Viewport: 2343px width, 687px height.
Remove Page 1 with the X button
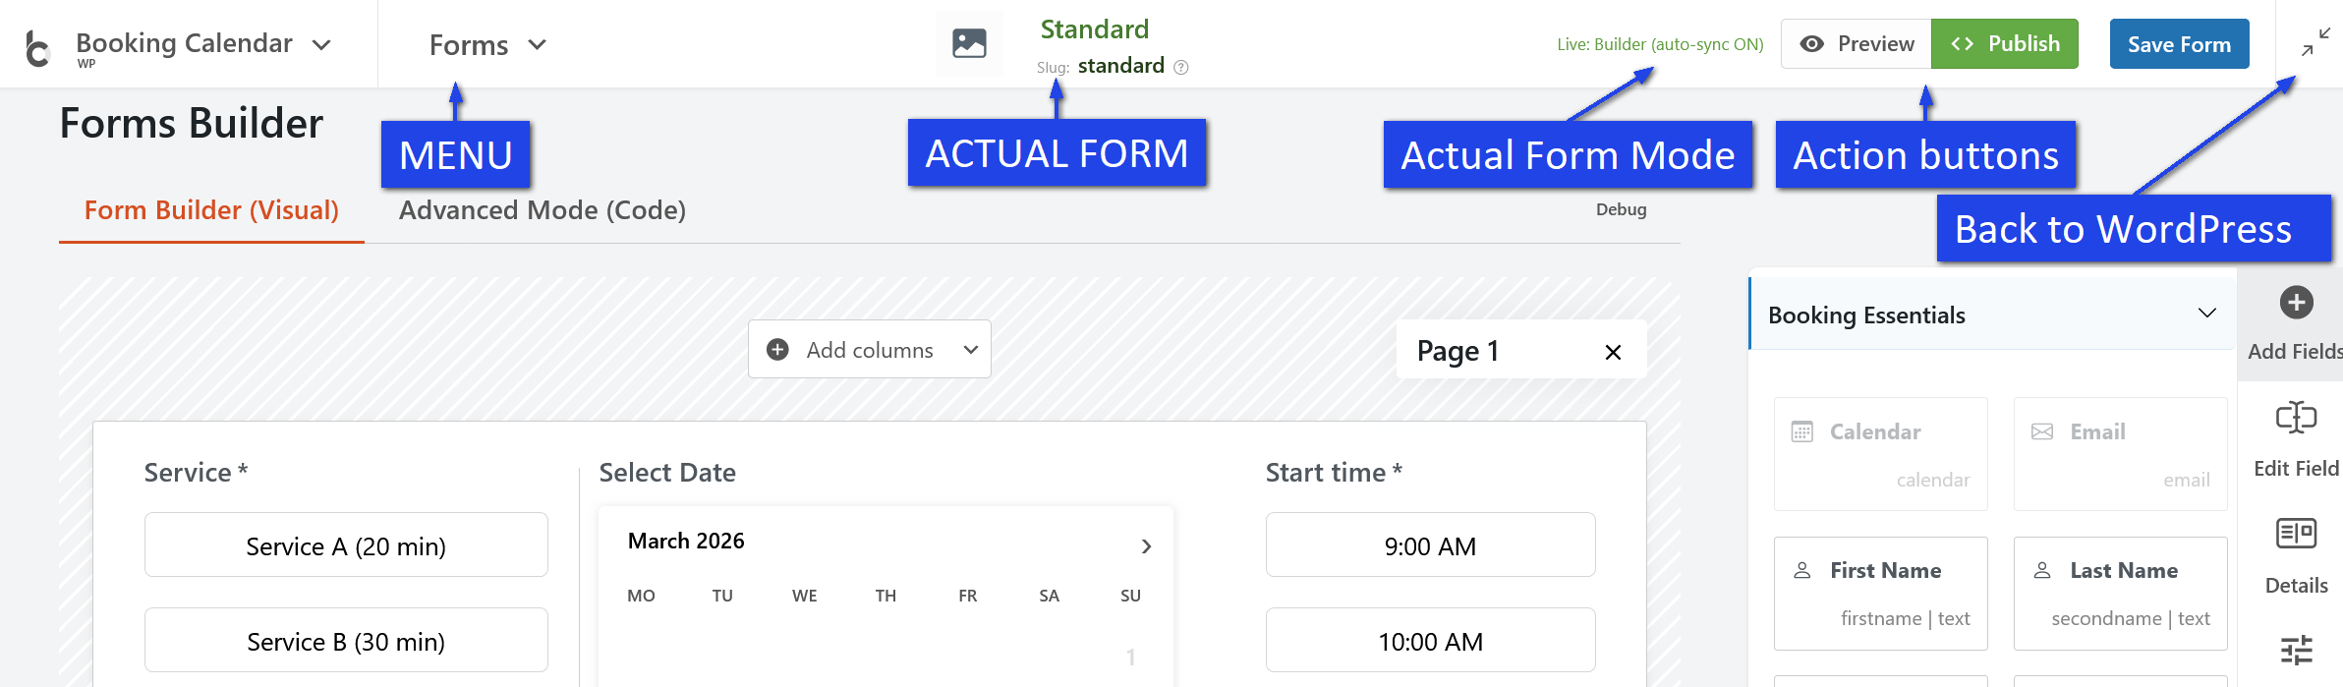(x=1613, y=352)
